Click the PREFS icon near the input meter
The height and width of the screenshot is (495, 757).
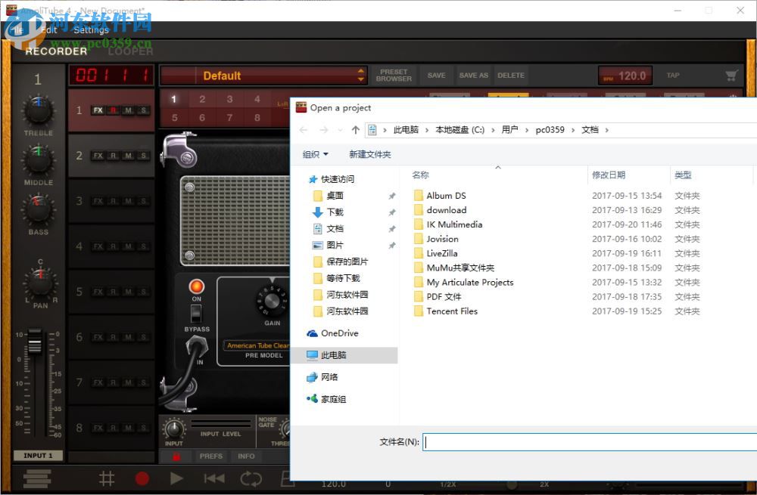pos(212,456)
